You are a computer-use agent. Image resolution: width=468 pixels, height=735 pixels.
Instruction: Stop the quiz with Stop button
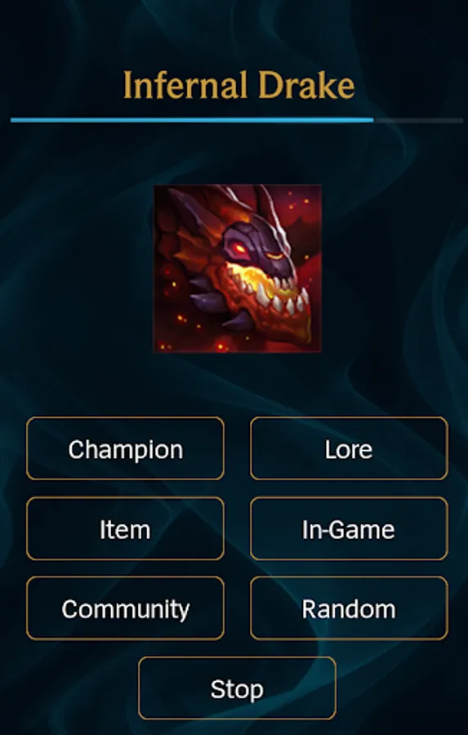pos(238,688)
